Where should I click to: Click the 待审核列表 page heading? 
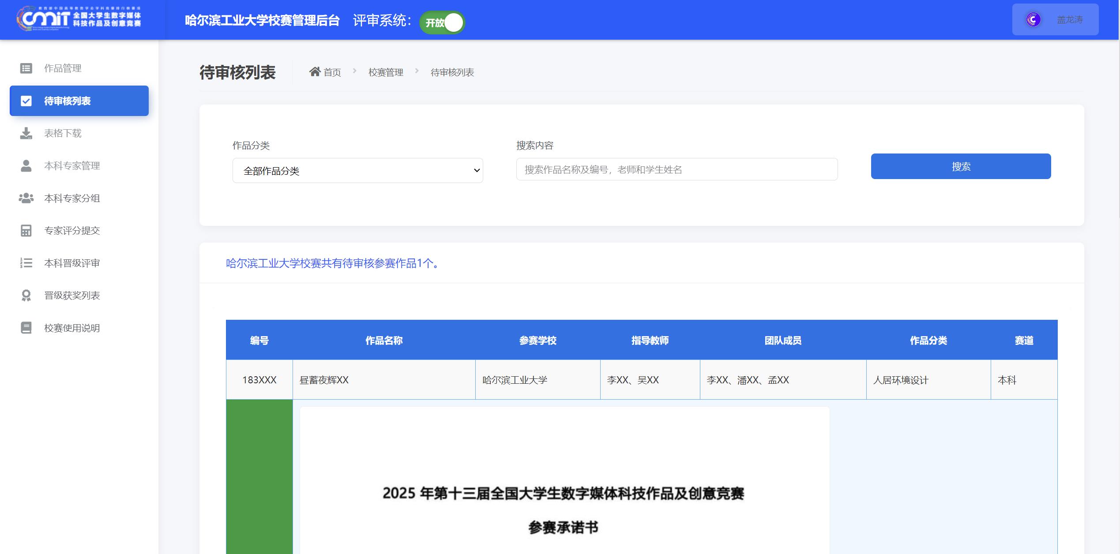click(x=237, y=72)
